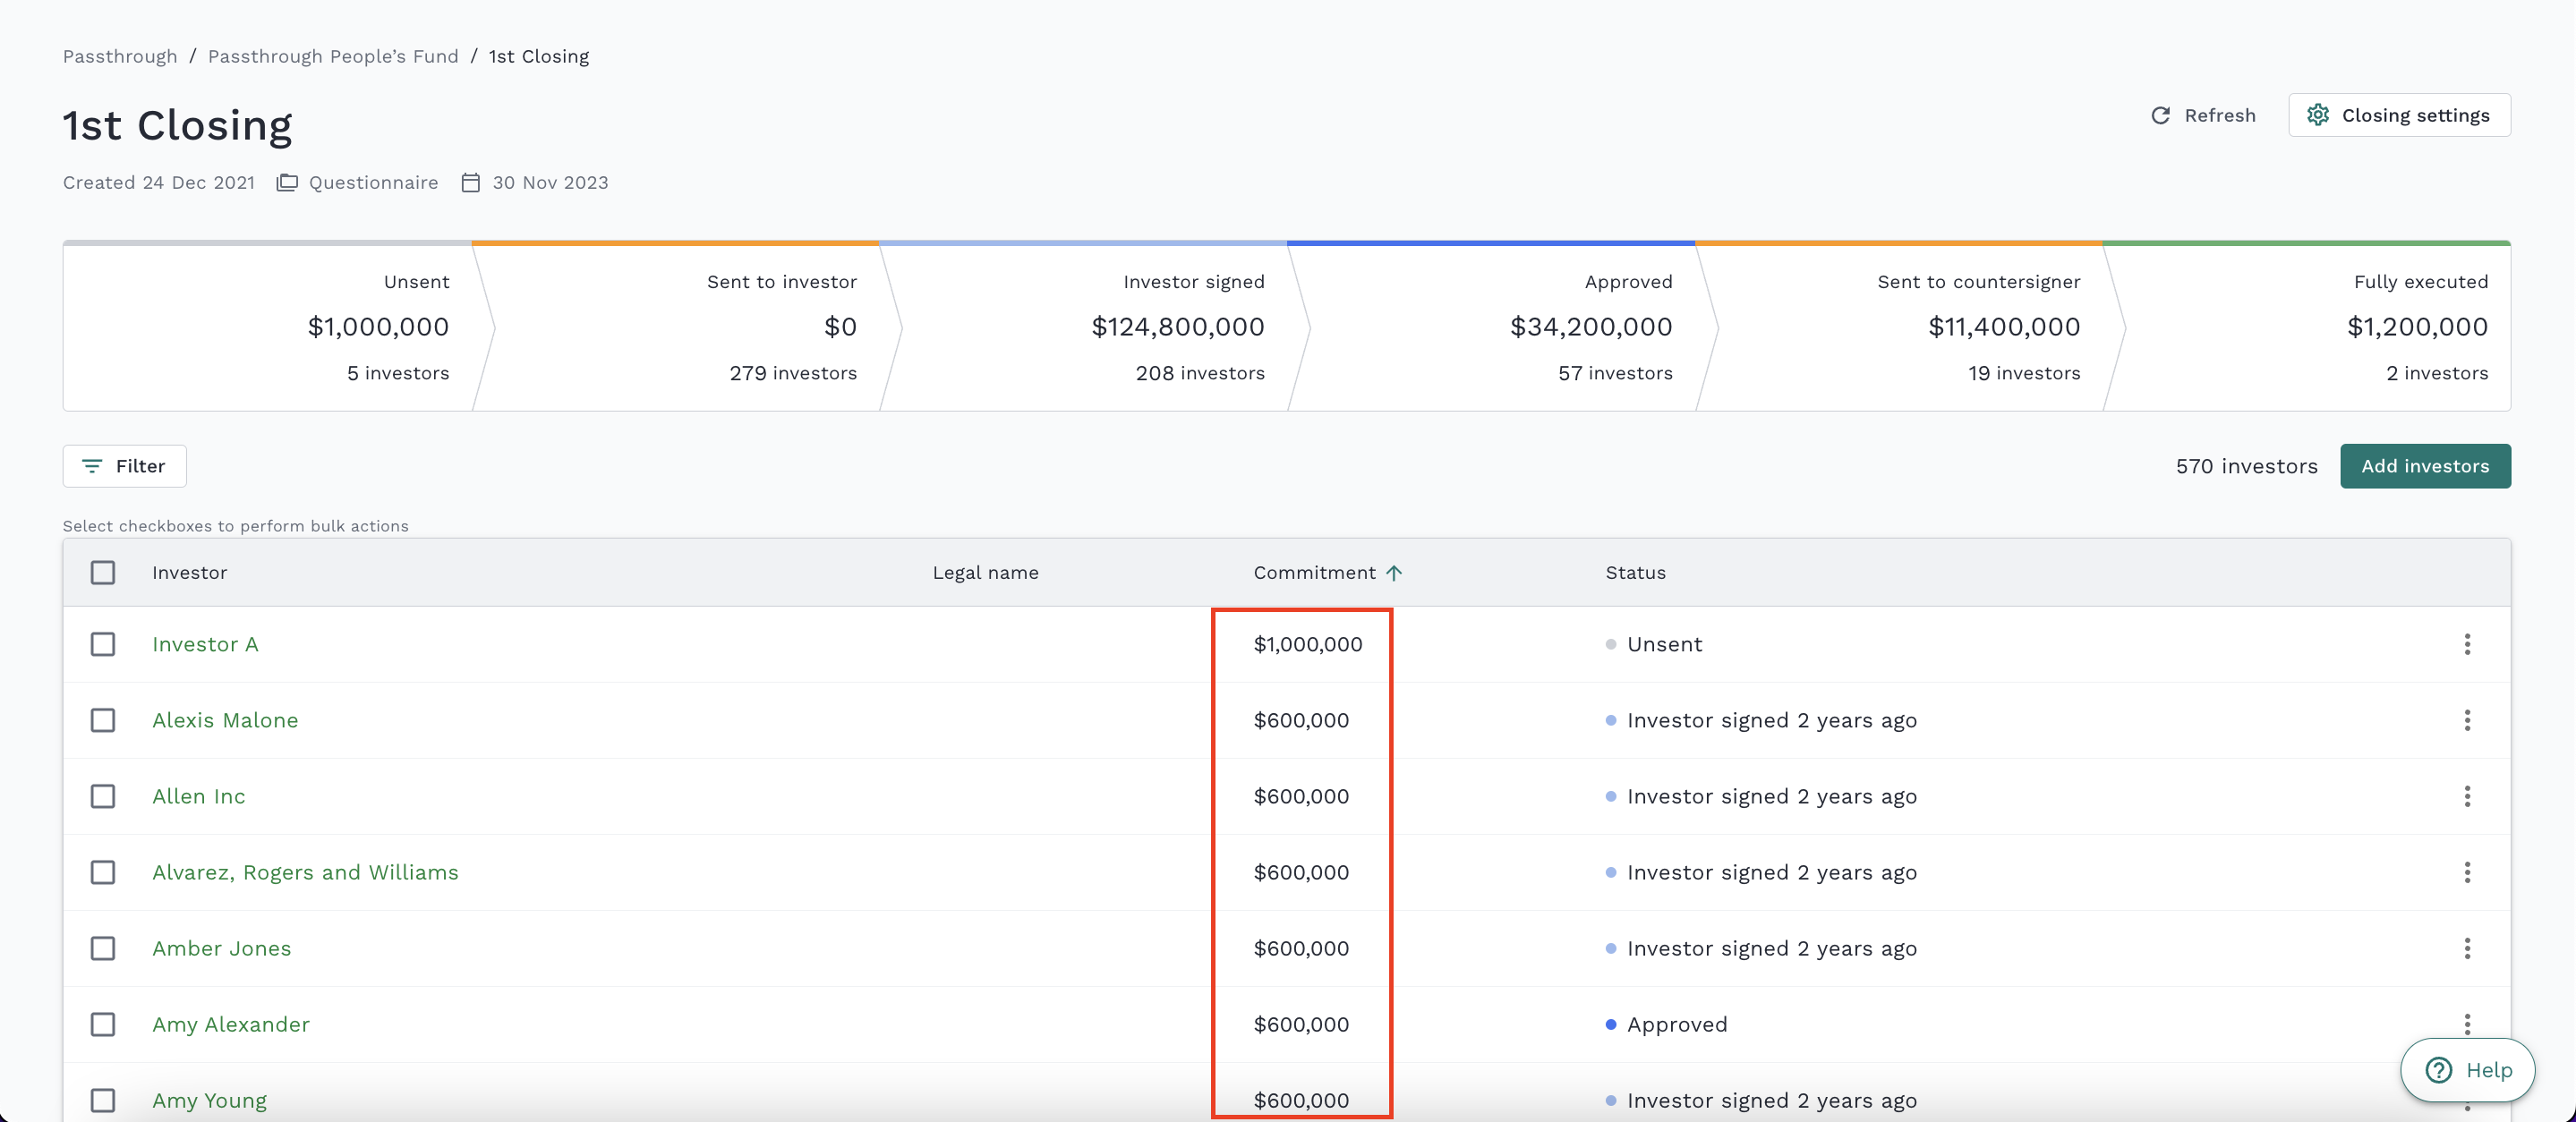
Task: Click the gear icon in Closing settings
Action: [x=2317, y=115]
